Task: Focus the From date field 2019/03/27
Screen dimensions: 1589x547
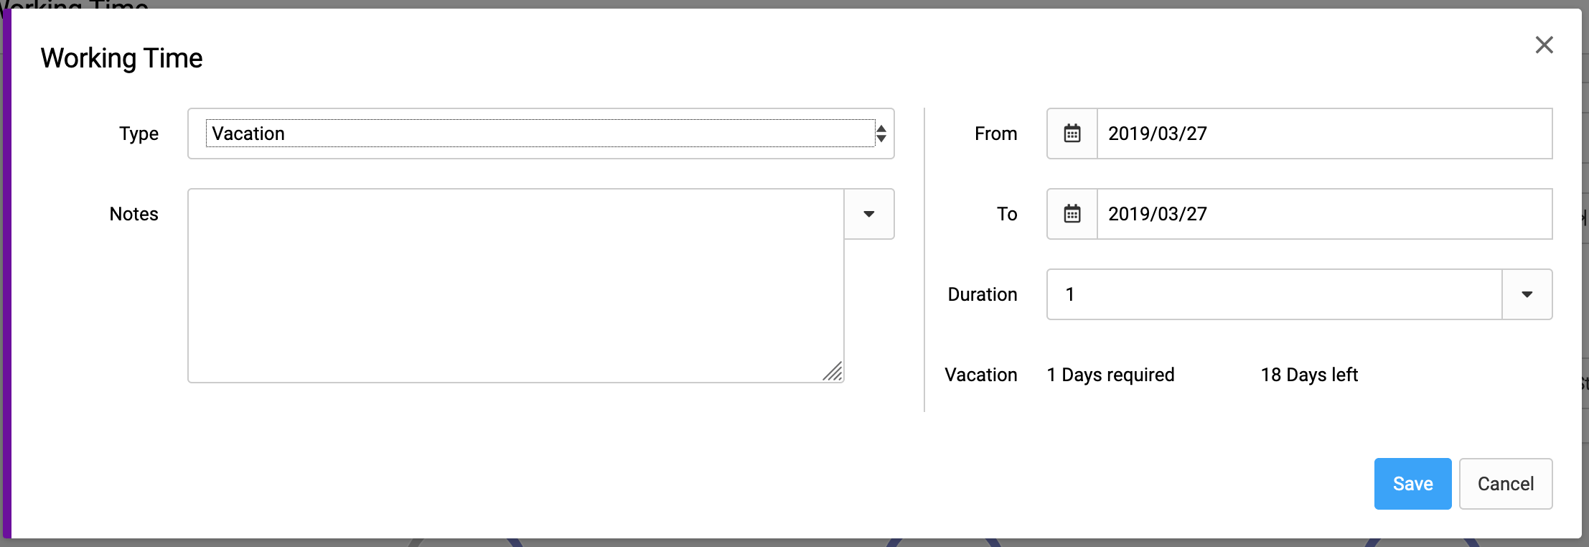Action: coord(1325,134)
